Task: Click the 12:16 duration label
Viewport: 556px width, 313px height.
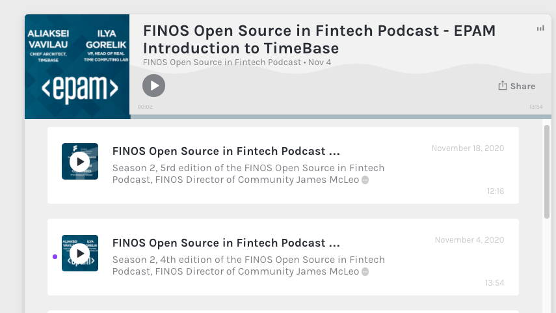Action: coord(496,191)
